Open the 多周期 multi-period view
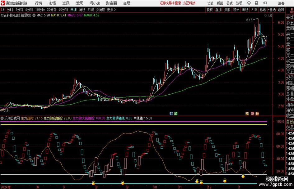The image size is (294, 189). (x=100, y=10)
